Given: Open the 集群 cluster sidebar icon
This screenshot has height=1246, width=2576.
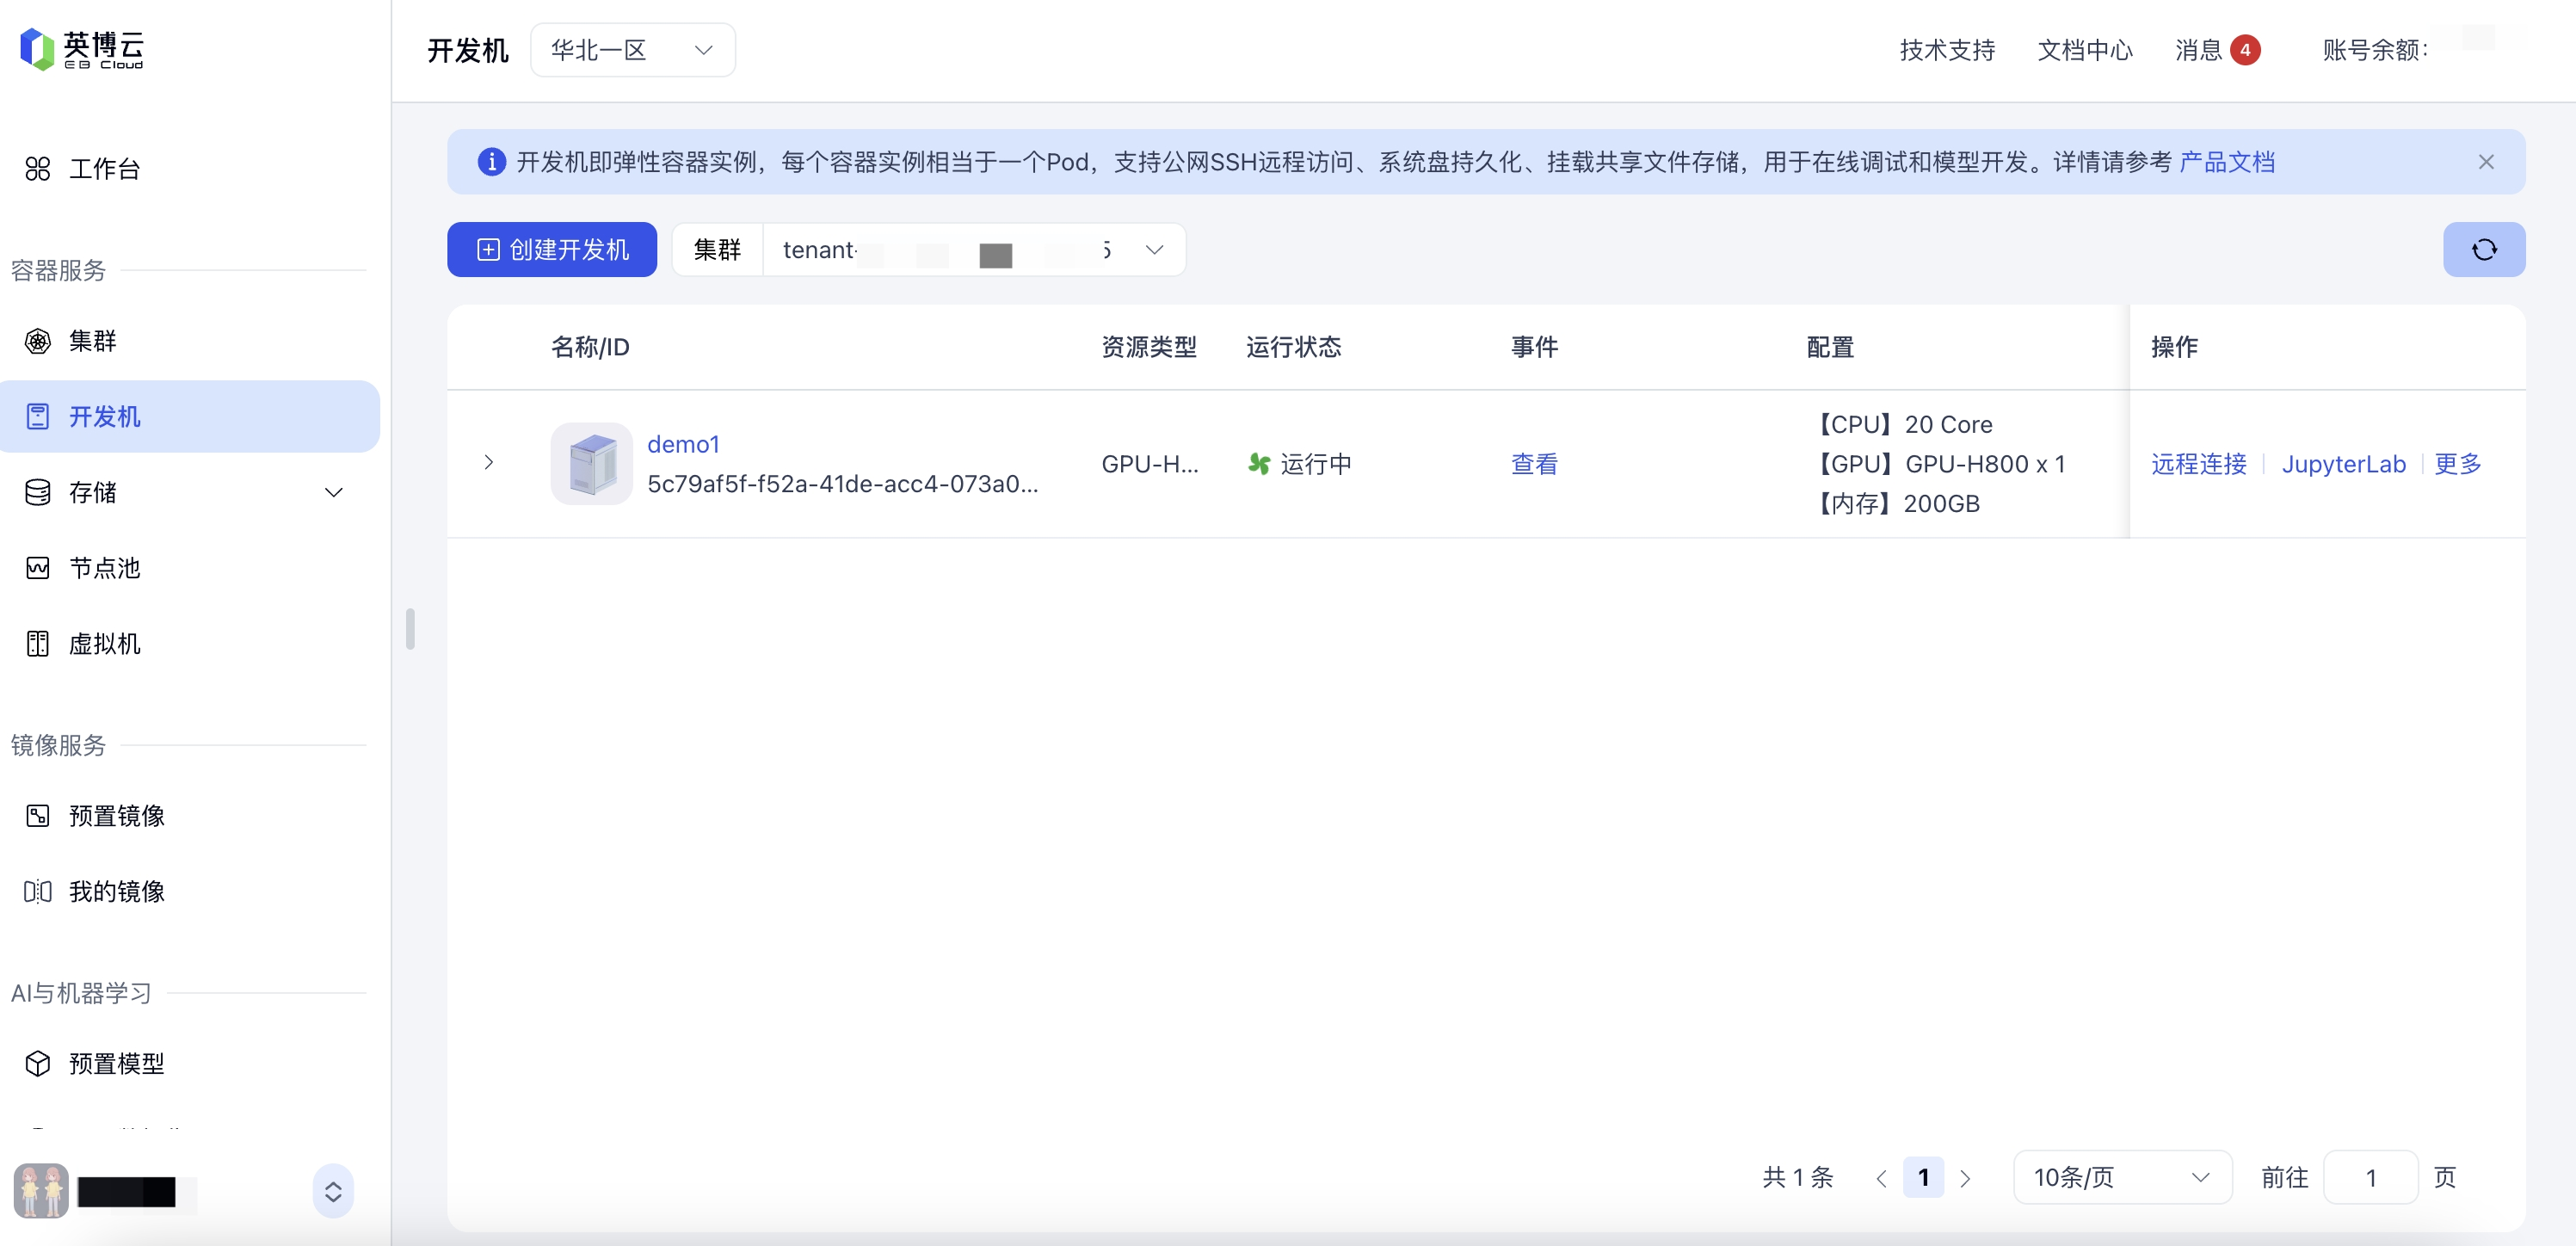Looking at the screenshot, I should tap(38, 341).
